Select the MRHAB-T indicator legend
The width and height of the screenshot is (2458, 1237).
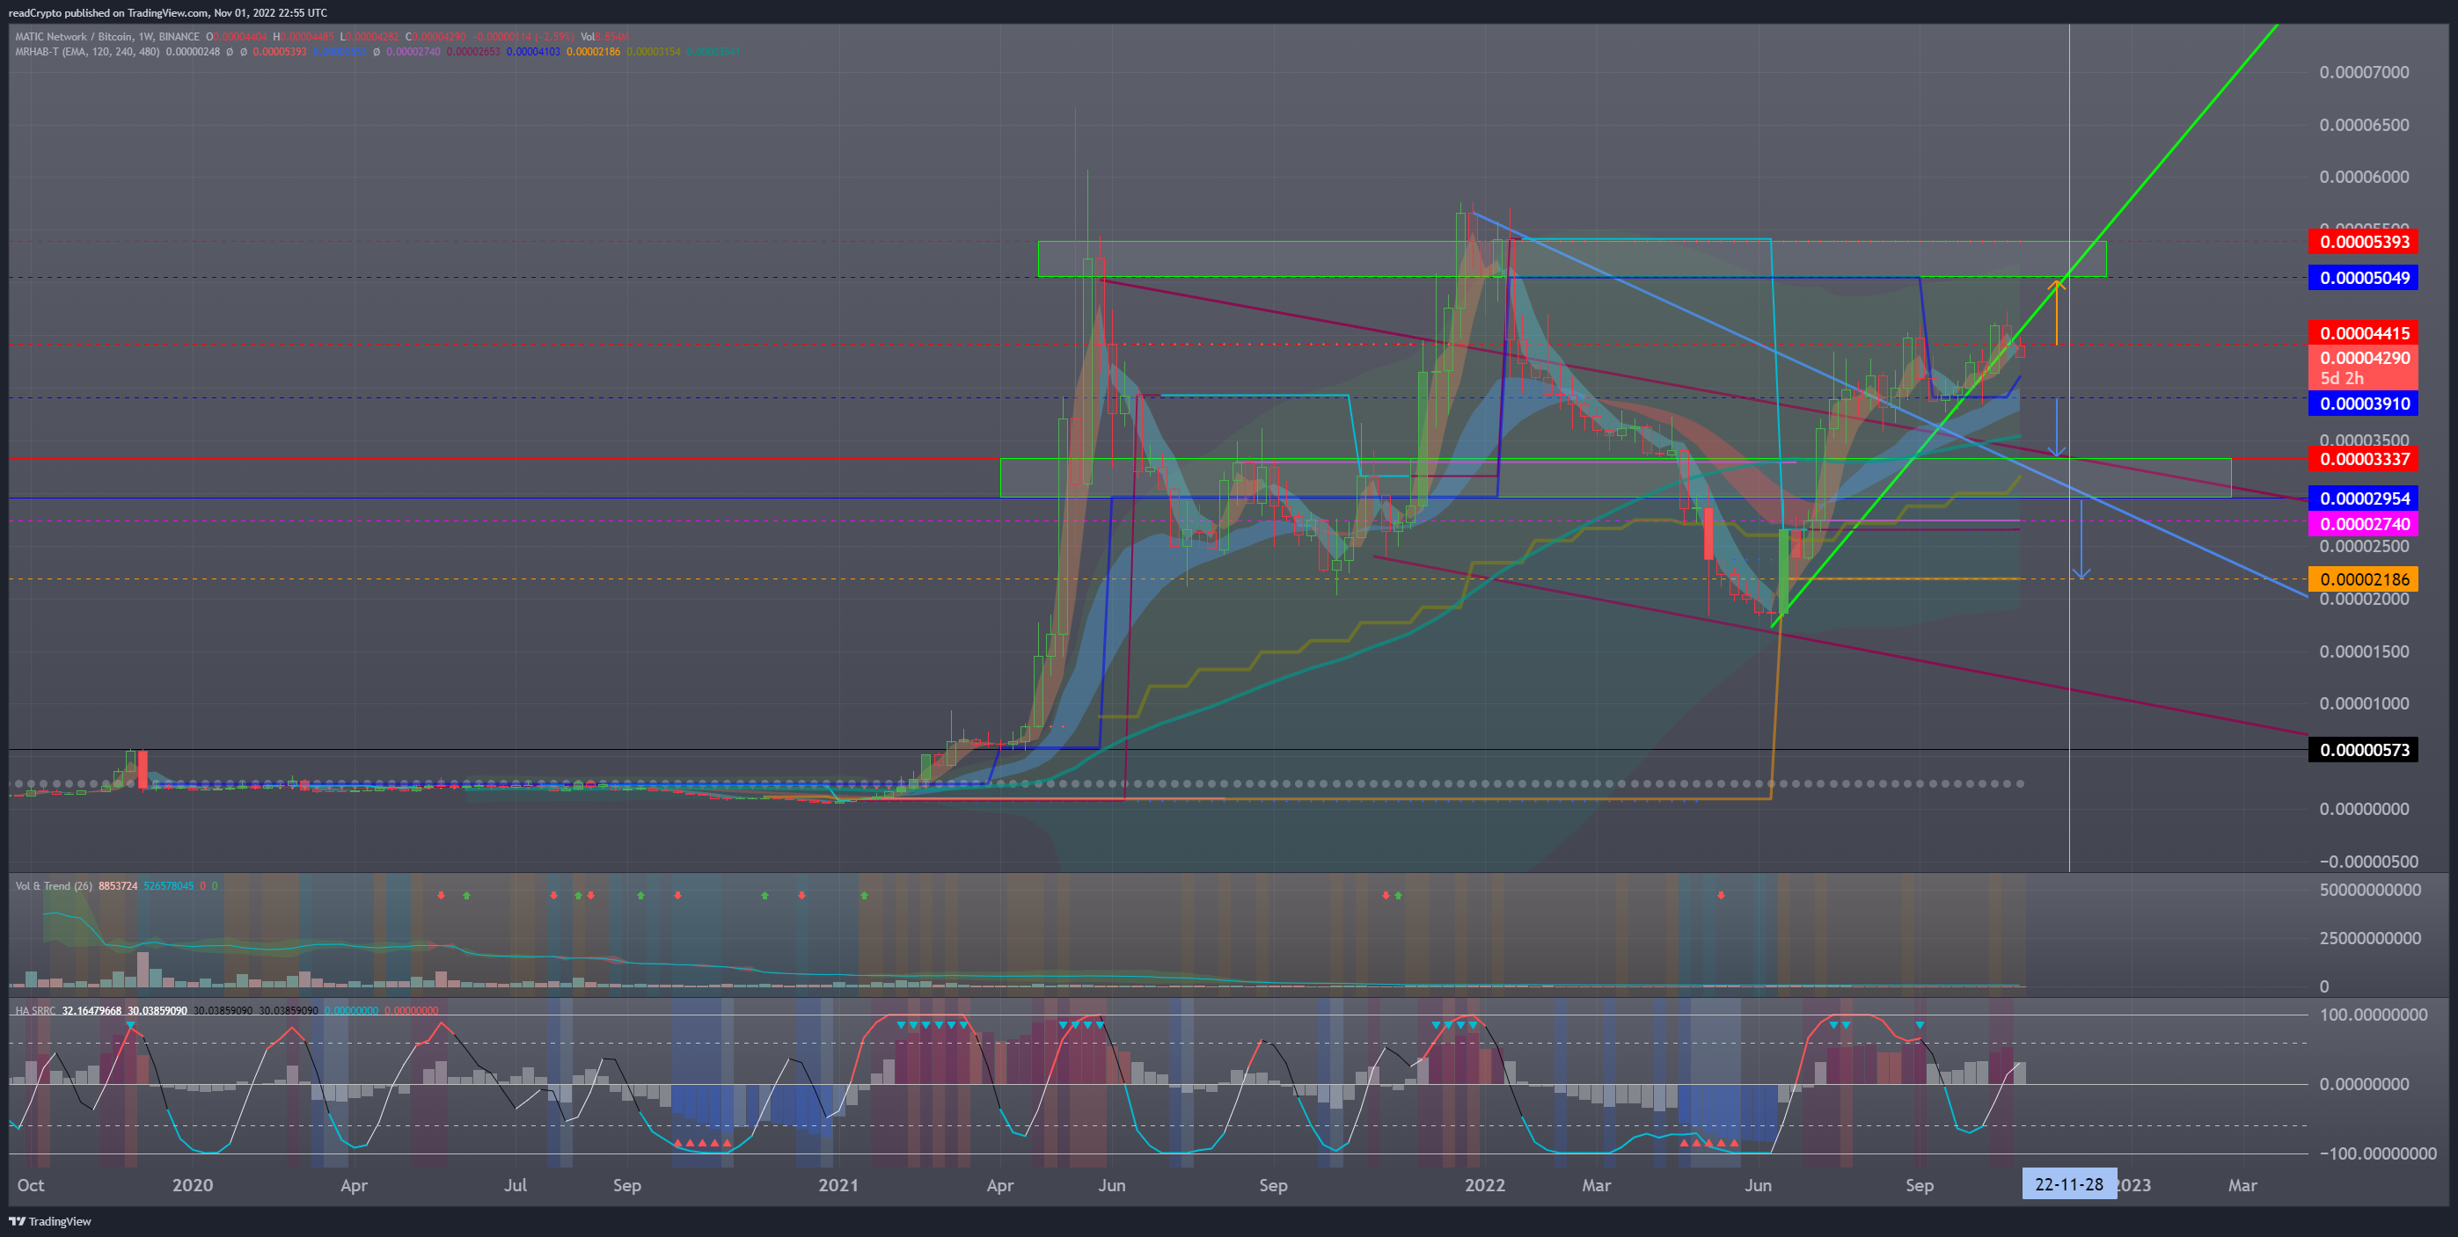(x=88, y=52)
